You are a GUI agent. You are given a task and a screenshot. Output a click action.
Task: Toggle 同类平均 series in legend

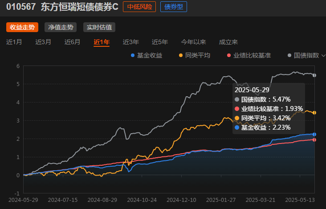195,55
